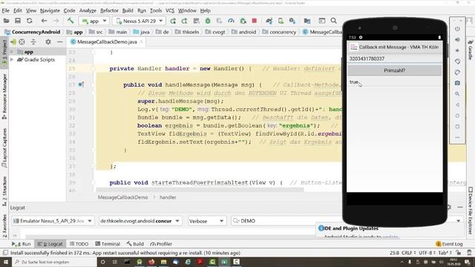Click the Project panel settings gear icon

click(x=47, y=42)
